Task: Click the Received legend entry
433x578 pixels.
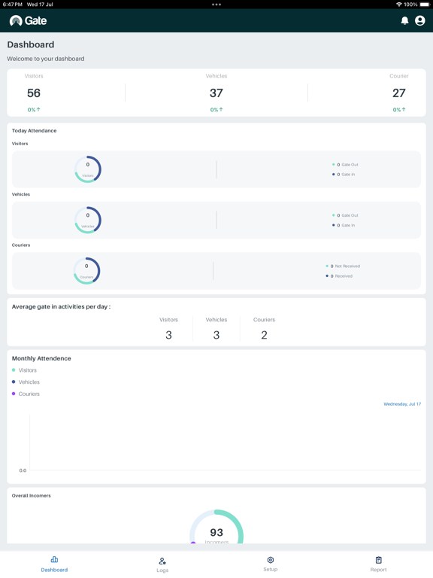Action: click(x=339, y=276)
